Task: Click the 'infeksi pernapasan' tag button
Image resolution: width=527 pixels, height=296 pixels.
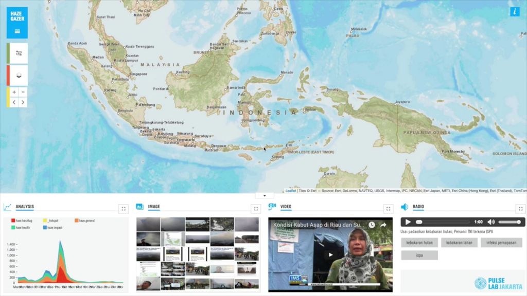Action: 501,243
